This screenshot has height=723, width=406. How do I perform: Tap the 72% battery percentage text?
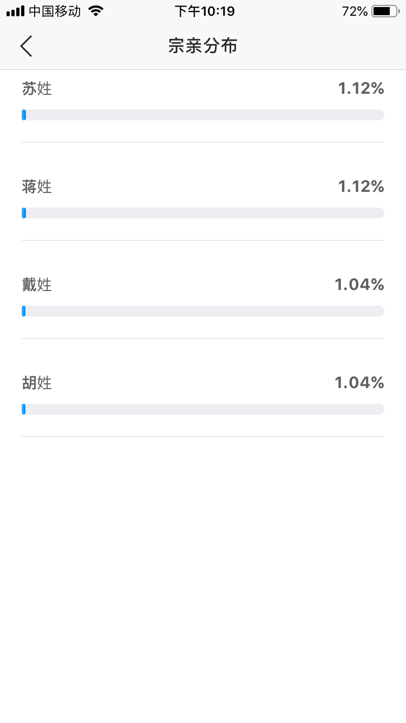click(355, 11)
